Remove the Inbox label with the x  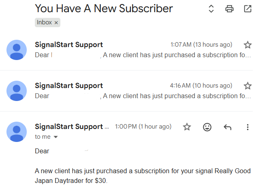56,23
